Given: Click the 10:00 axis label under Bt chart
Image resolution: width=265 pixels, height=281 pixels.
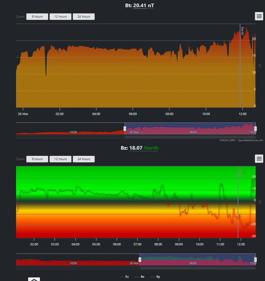Looking at the screenshot, I should 206,114.
